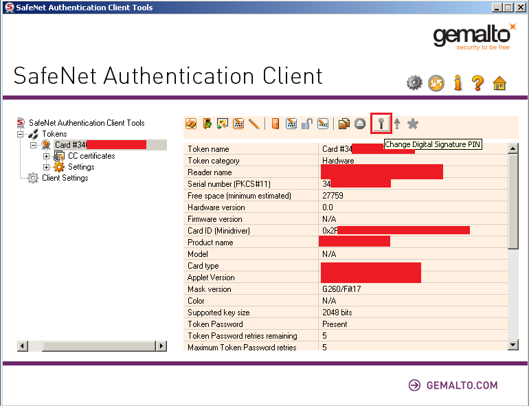Click the gray star icon in toolbar
The width and height of the screenshot is (529, 406).
[x=412, y=124]
